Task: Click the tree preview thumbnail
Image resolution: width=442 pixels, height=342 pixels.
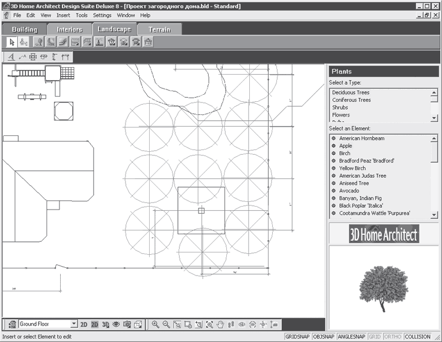Action: 384,289
